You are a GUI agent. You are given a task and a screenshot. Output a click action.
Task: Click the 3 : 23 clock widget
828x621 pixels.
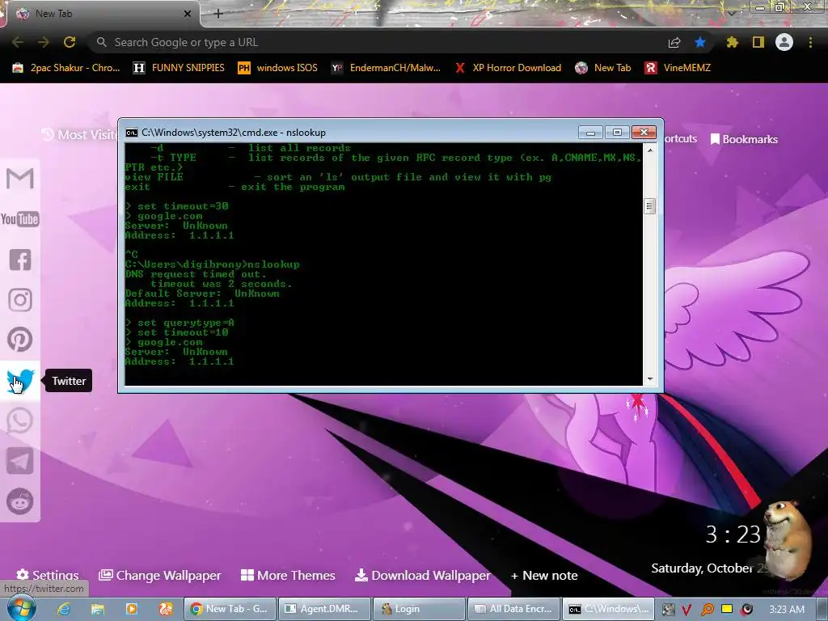(733, 534)
